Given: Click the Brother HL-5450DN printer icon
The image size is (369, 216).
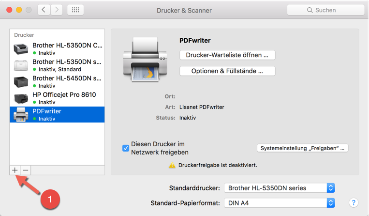Looking at the screenshot, I should click(x=21, y=82).
